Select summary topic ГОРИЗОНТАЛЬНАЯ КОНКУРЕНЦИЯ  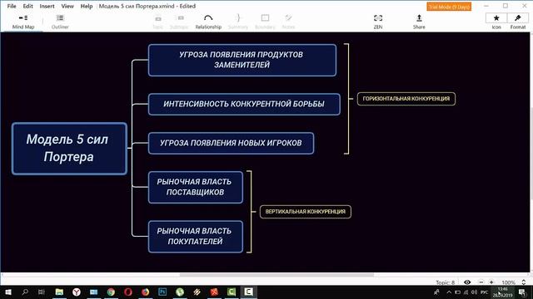406,99
